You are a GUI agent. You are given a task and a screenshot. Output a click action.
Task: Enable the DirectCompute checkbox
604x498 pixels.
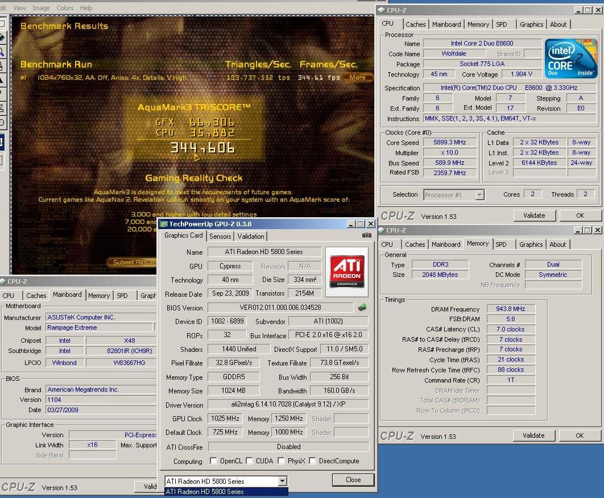point(312,460)
